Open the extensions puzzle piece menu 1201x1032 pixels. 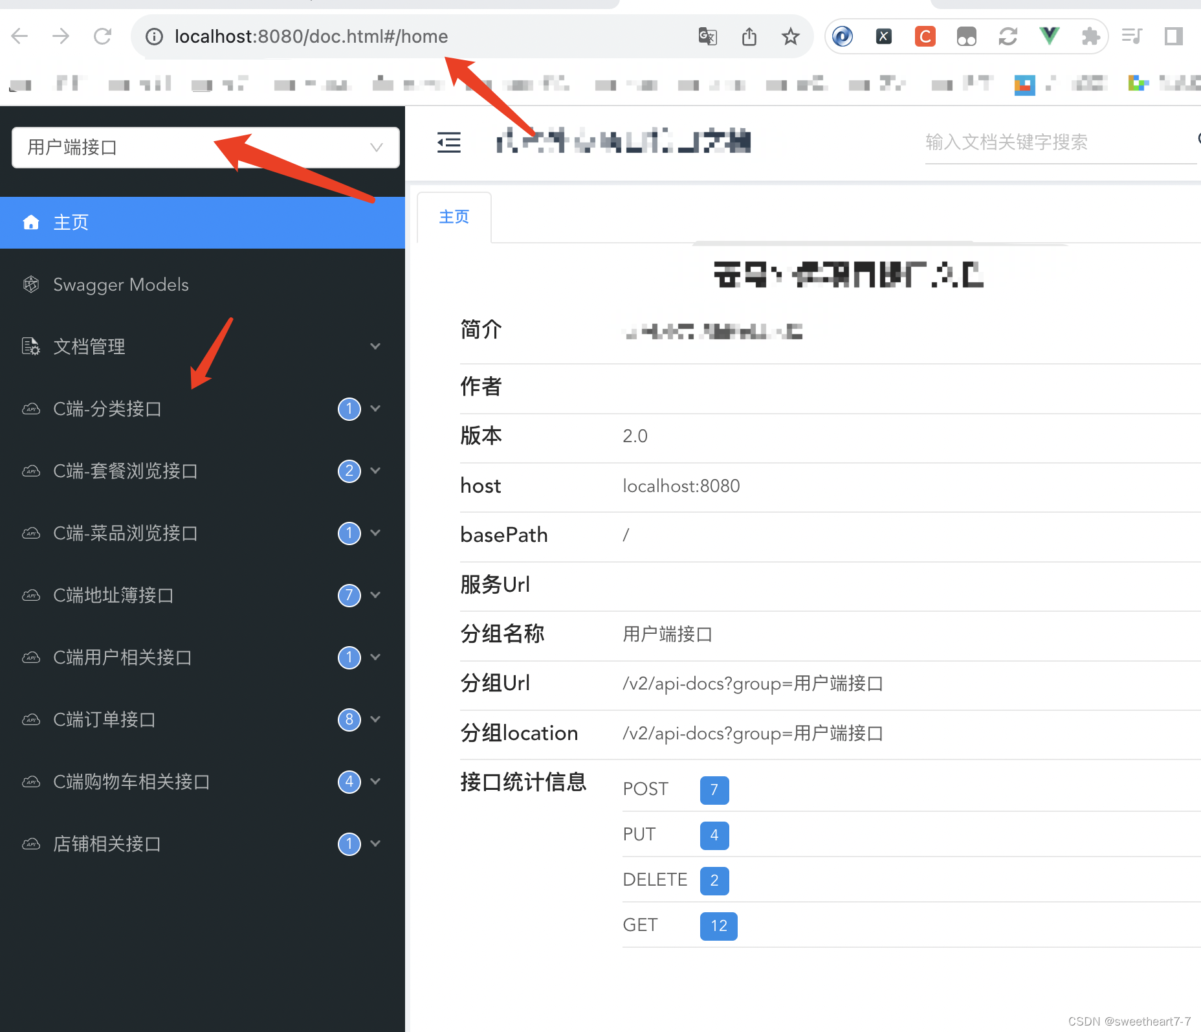click(1091, 36)
